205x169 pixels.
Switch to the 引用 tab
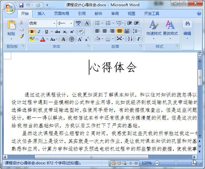click(82, 14)
